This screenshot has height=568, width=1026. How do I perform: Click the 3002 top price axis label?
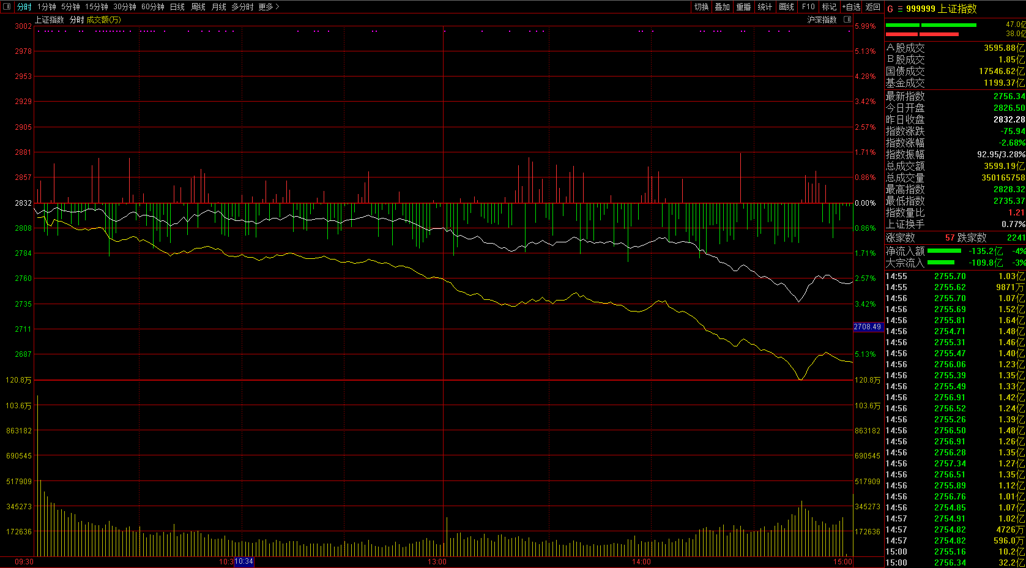[23, 26]
